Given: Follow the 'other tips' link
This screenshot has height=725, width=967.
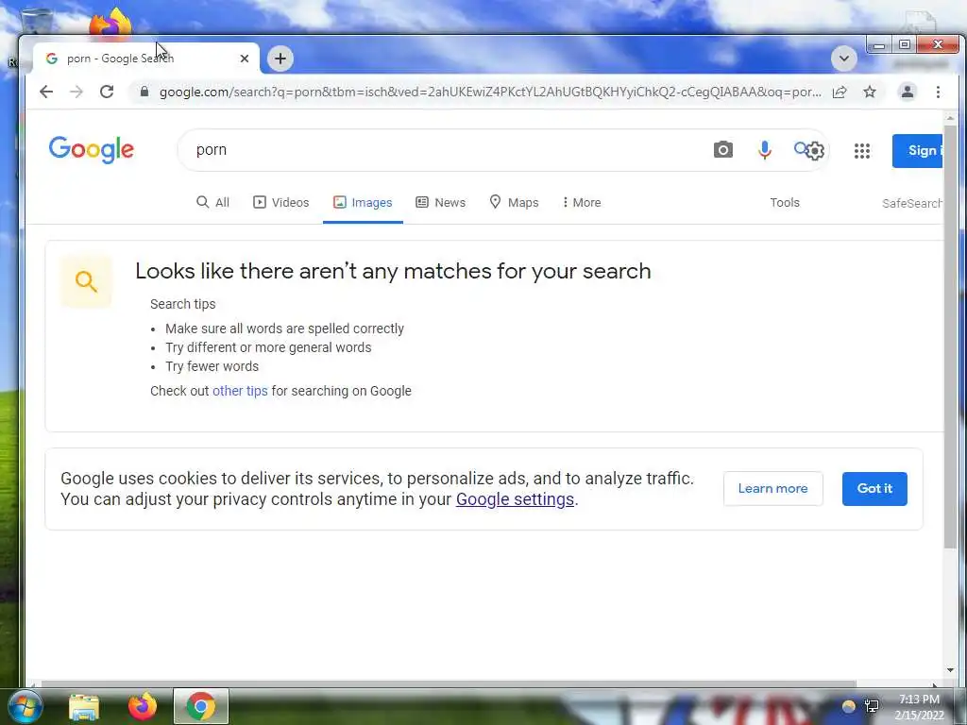Looking at the screenshot, I should (x=240, y=391).
